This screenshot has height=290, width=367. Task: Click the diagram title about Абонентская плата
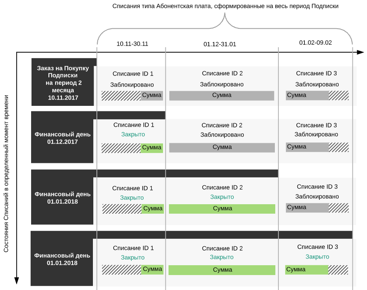(x=225, y=6)
